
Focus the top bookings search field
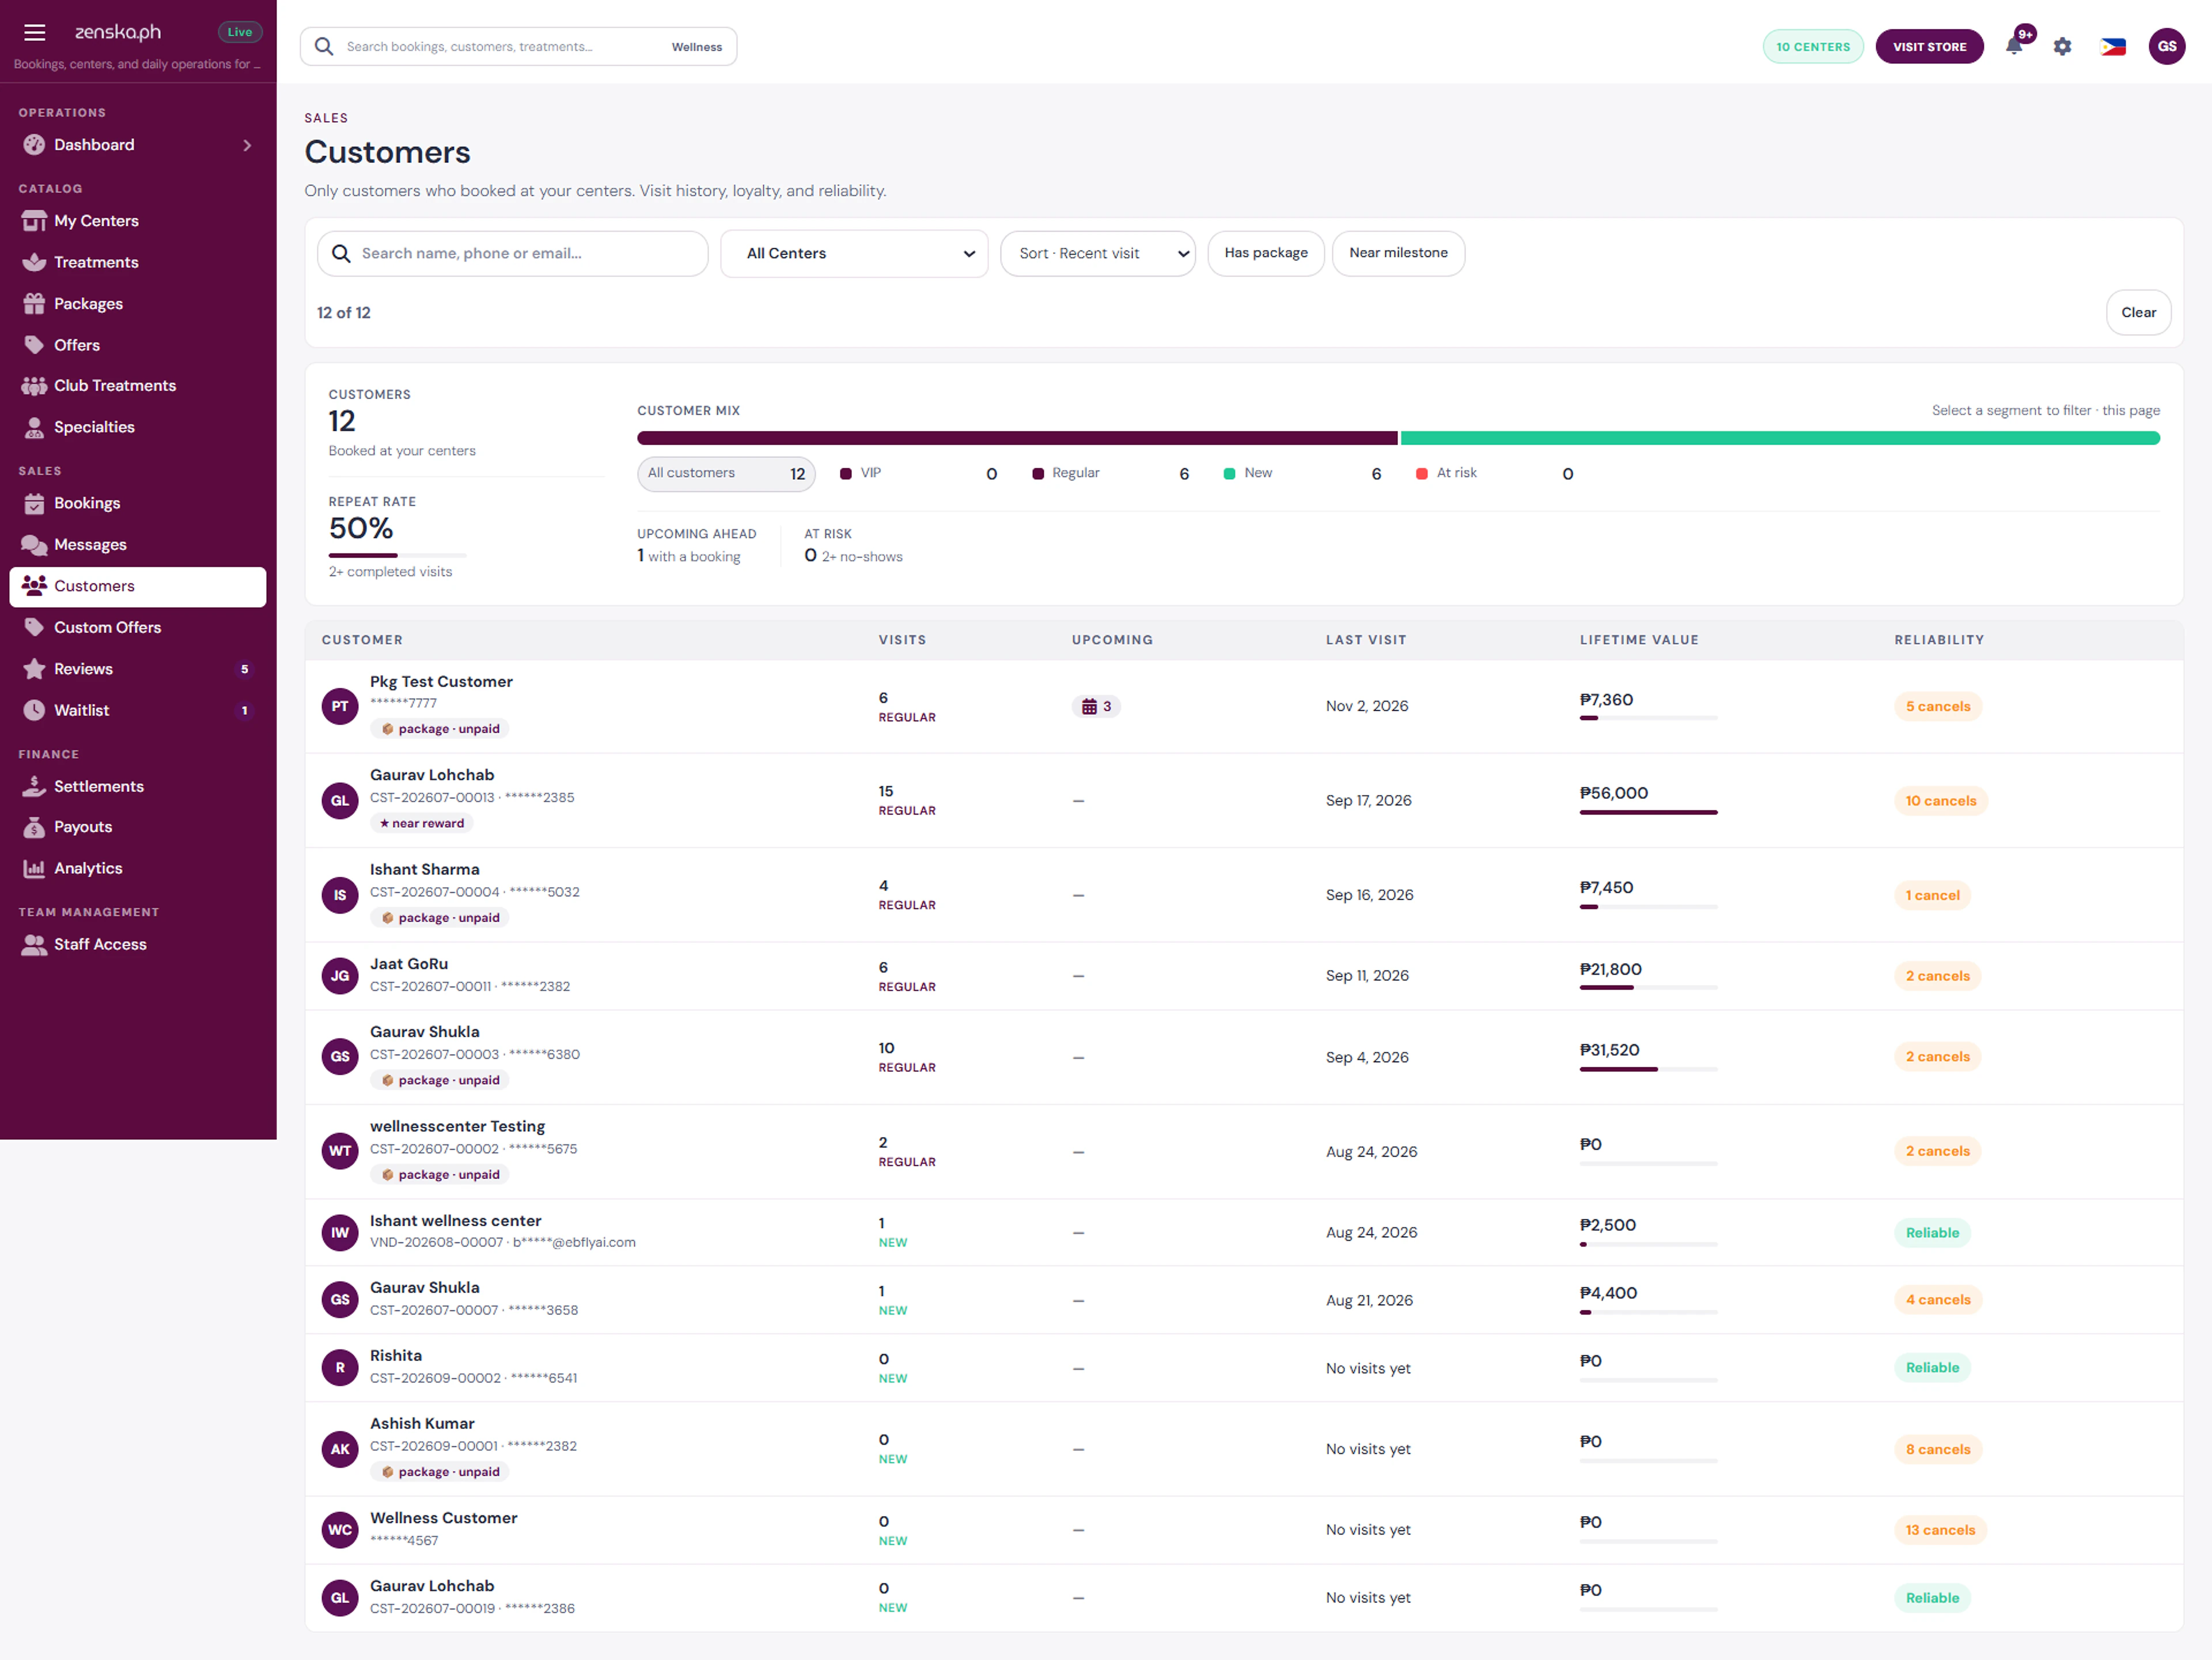[x=518, y=46]
